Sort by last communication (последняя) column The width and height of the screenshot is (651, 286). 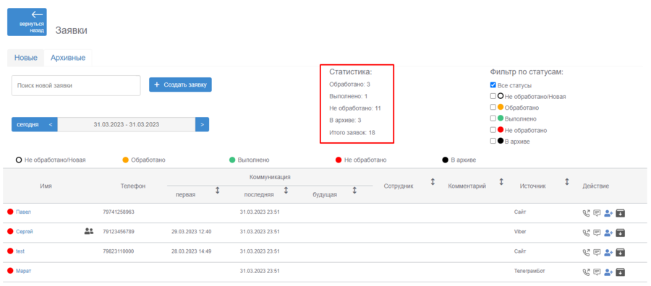click(x=286, y=191)
